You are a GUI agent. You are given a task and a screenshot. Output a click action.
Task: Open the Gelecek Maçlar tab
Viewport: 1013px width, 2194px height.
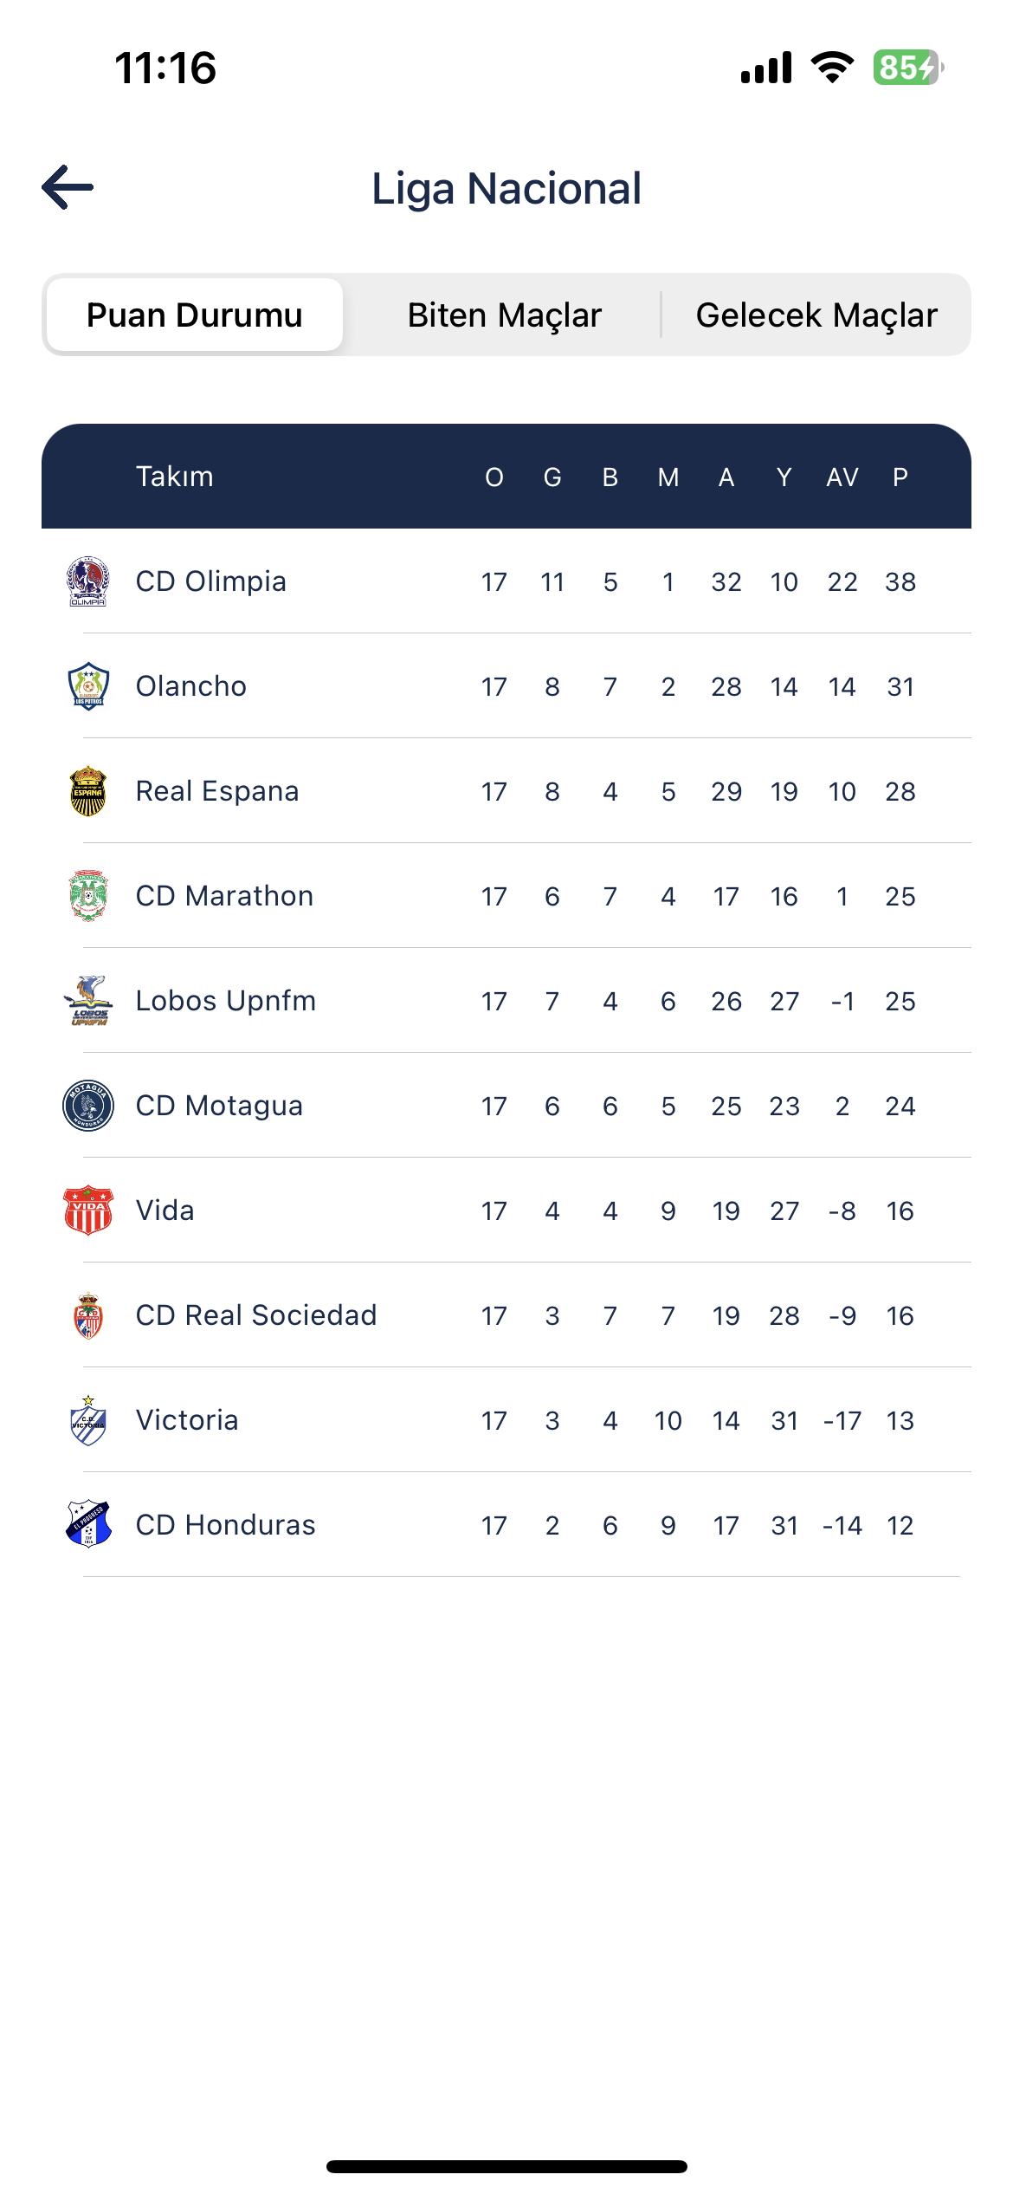(816, 315)
